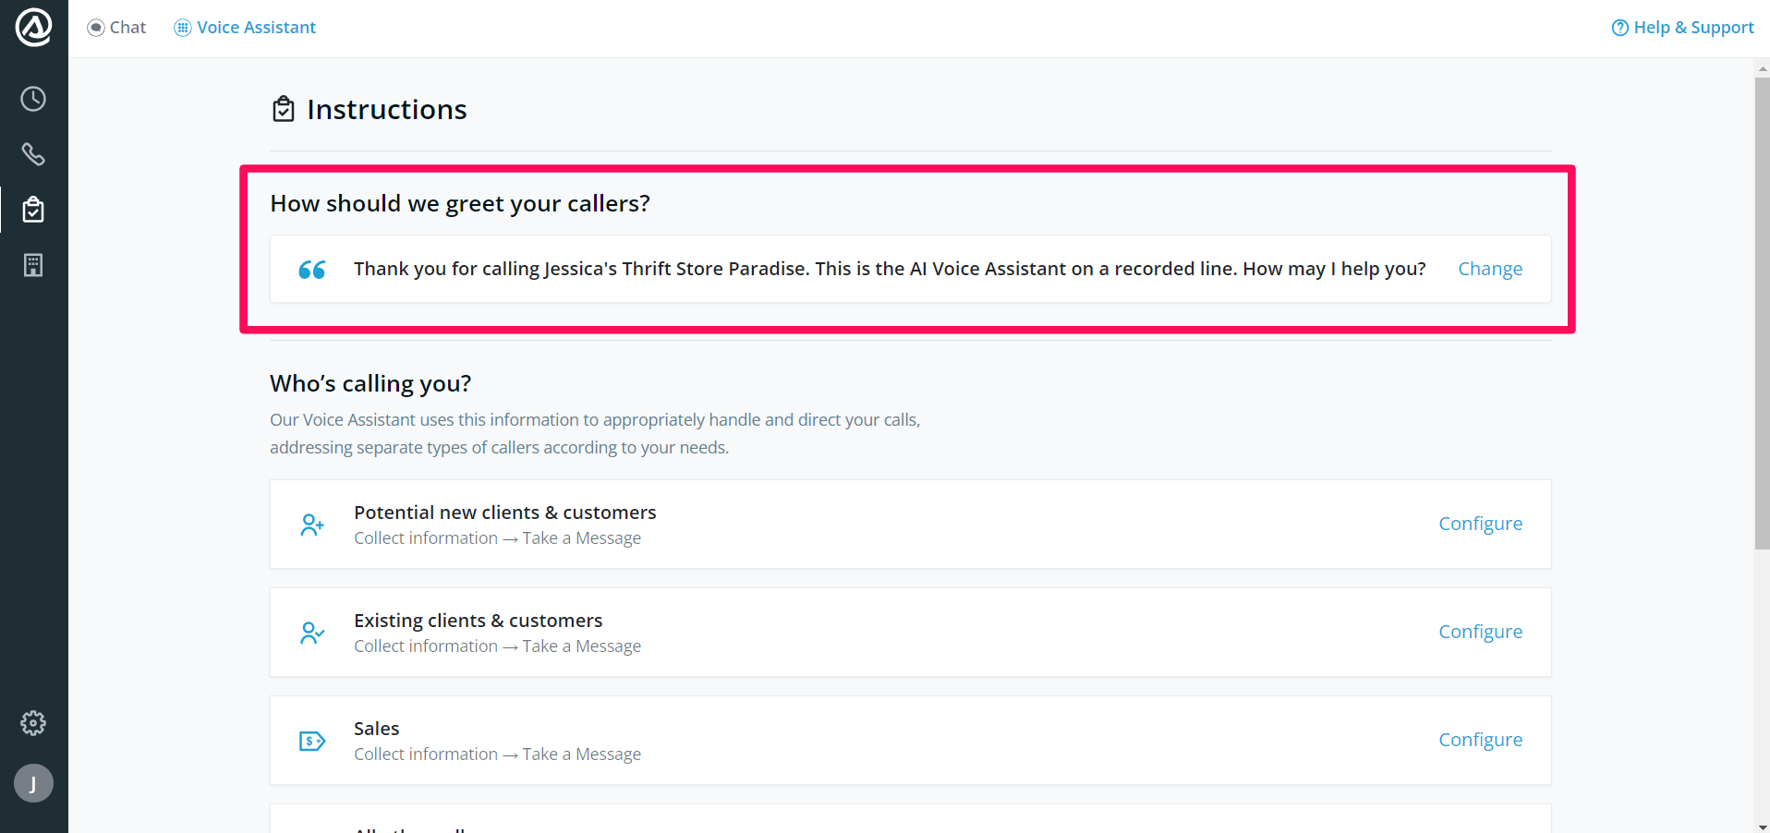
Task: Switch to the Chat tab
Action: [117, 28]
